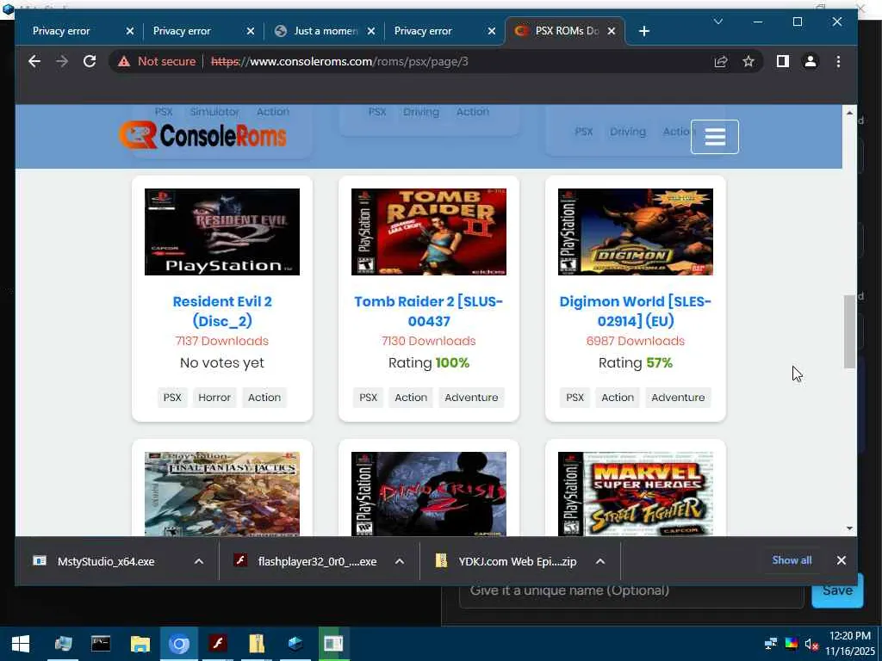Open File Explorer from the taskbar
Image resolution: width=882 pixels, height=661 pixels.
tap(140, 644)
